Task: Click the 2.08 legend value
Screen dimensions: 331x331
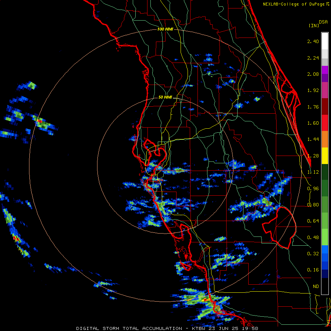Action: [x=313, y=74]
